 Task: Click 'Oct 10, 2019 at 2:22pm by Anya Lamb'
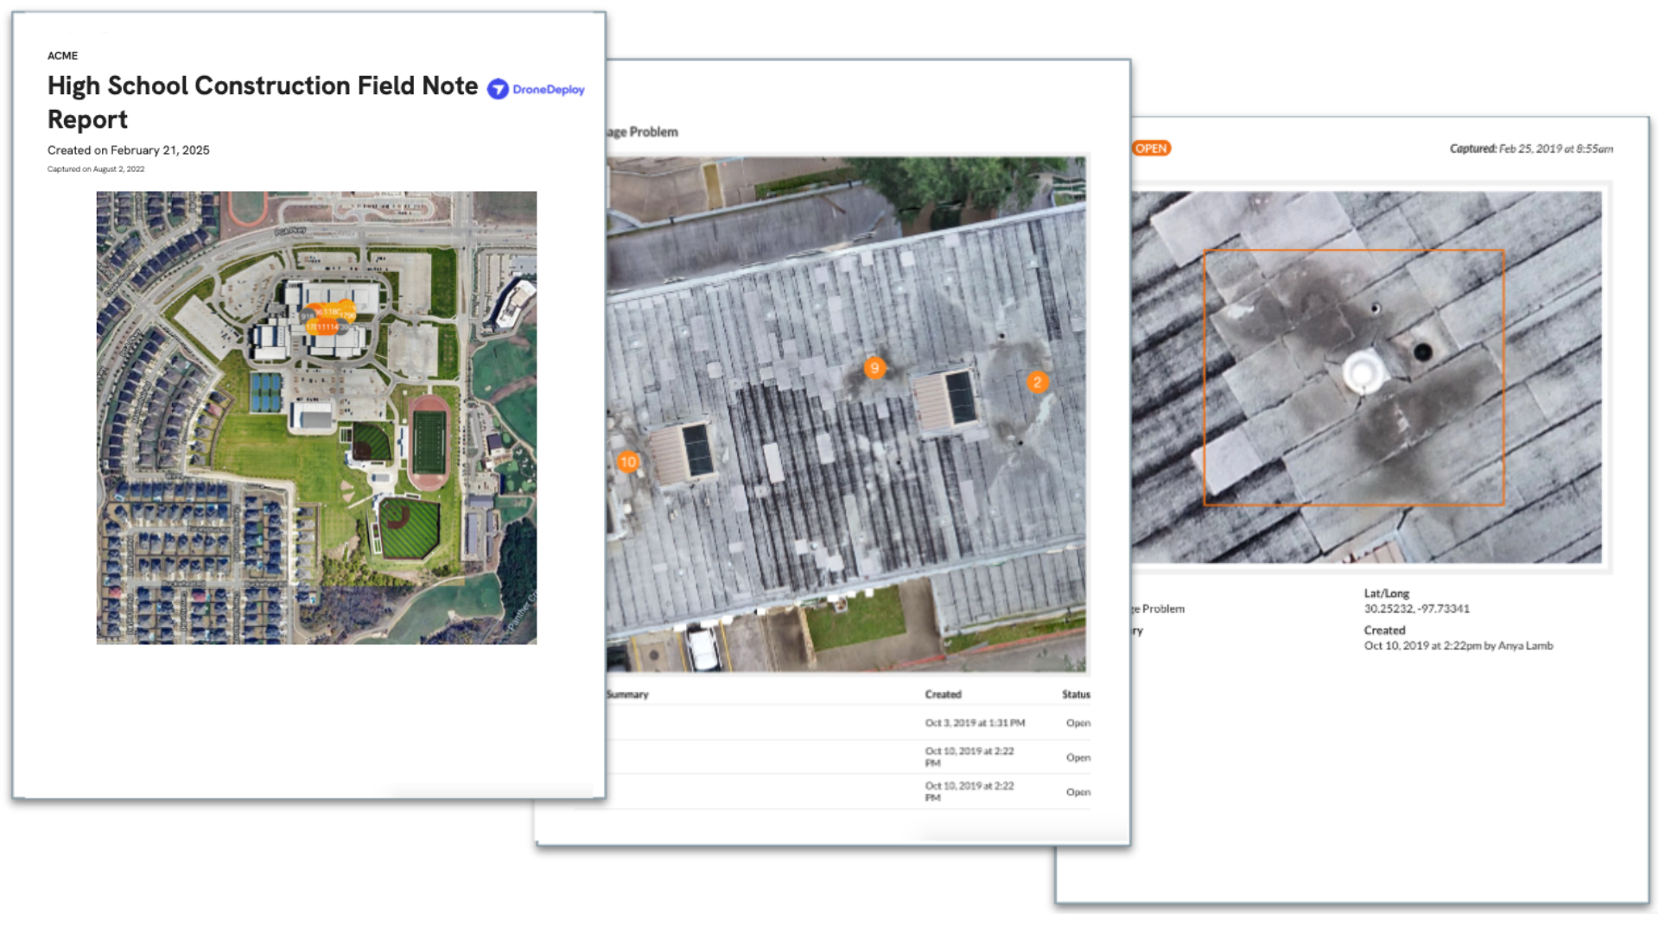[x=1458, y=645]
